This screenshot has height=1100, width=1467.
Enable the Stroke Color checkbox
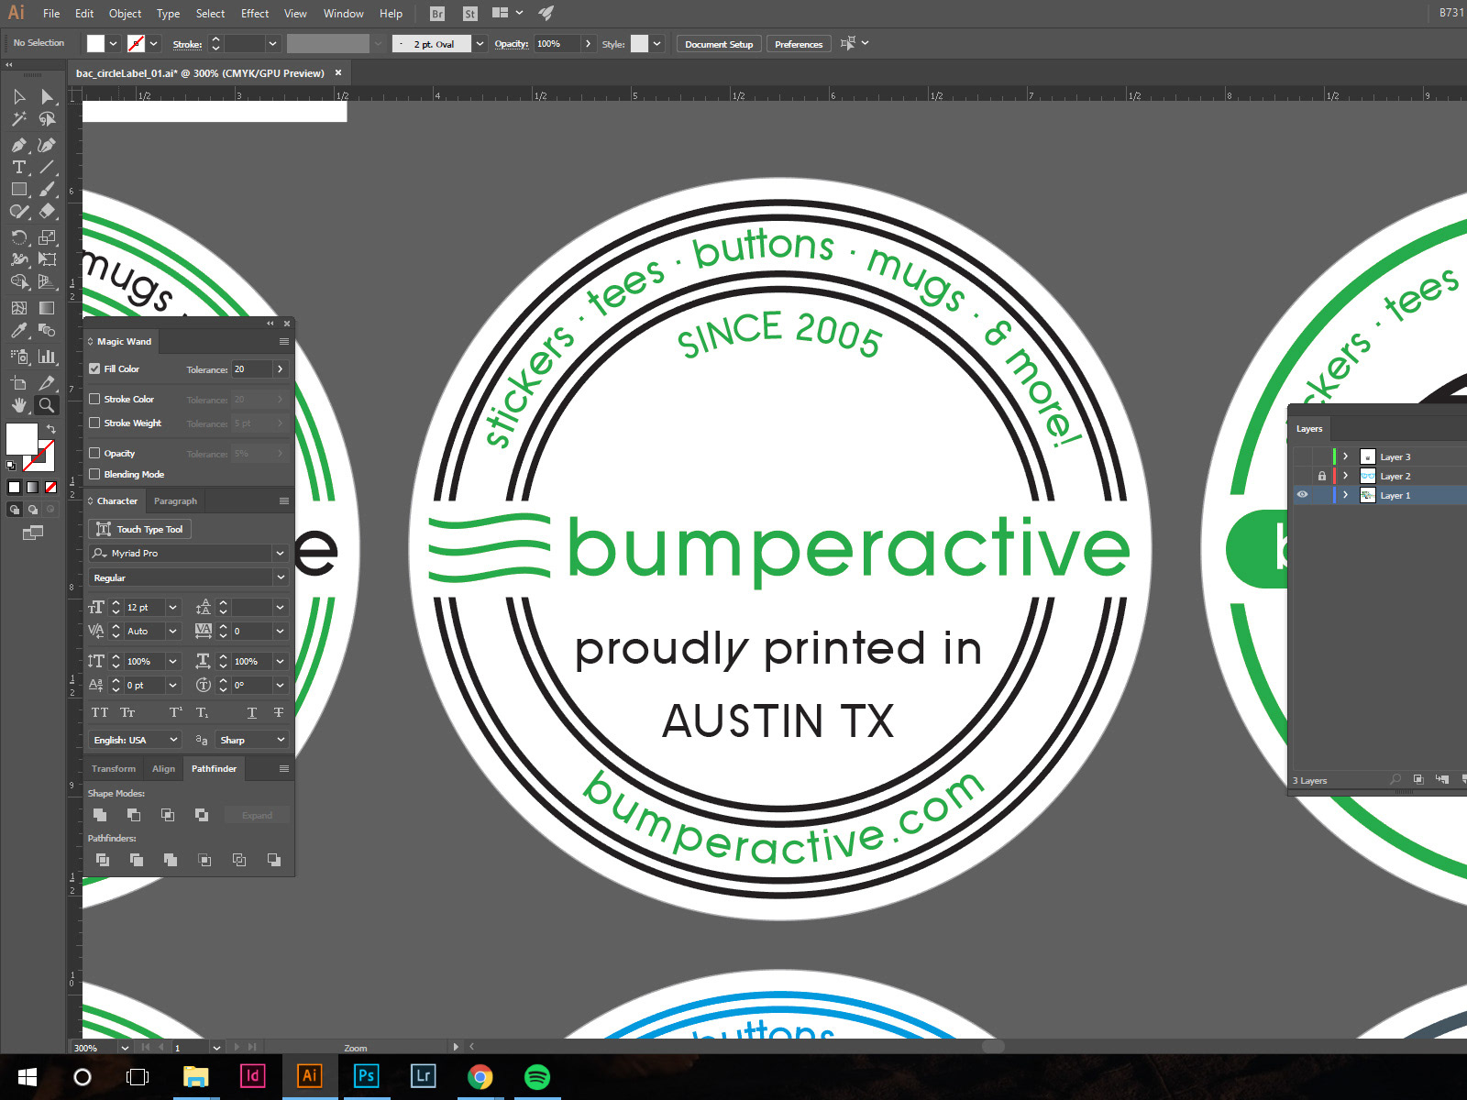pos(94,399)
